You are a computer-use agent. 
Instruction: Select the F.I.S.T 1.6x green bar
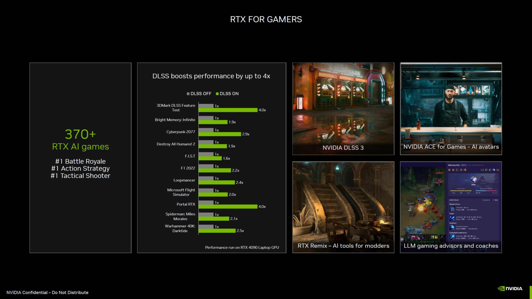pyautogui.click(x=210, y=158)
